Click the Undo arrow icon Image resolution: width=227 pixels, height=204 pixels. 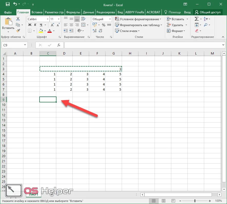point(15,4)
